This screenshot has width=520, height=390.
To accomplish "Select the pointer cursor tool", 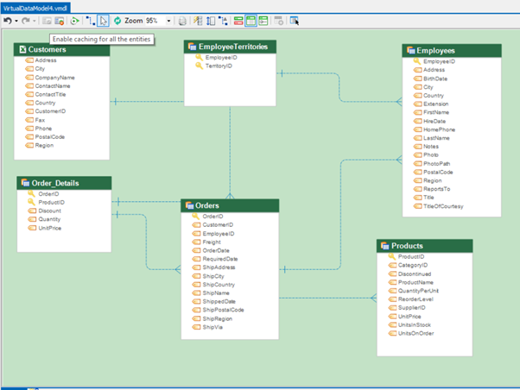I will pos(104,21).
